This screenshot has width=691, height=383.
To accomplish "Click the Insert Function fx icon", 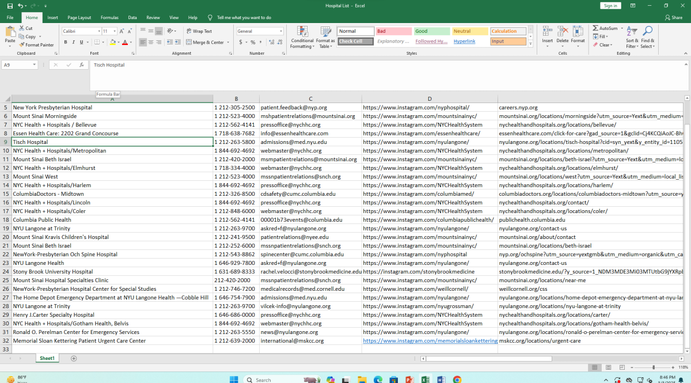I will 81,65.
